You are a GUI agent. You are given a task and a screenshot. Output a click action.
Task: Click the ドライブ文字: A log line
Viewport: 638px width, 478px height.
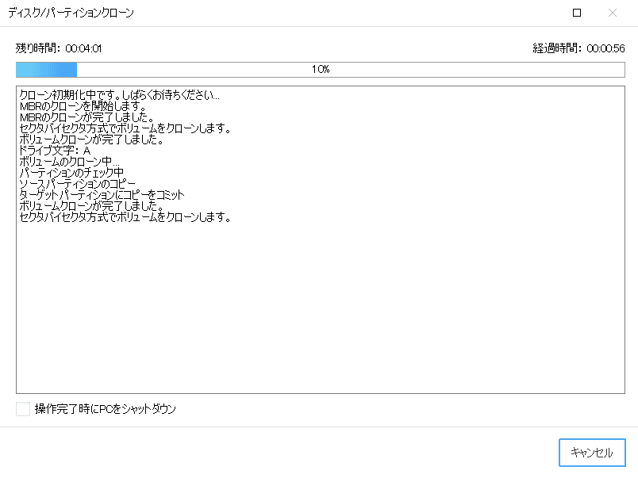[55, 151]
